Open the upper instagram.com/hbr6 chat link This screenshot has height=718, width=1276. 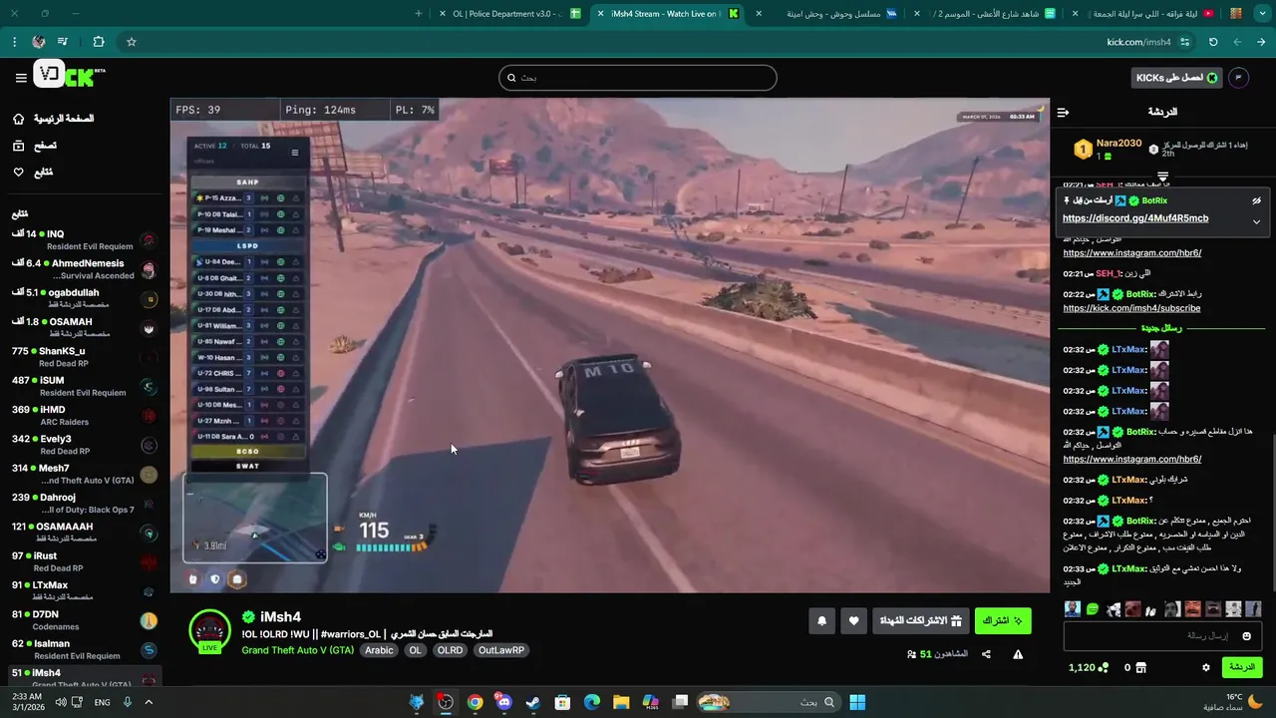(x=1132, y=253)
